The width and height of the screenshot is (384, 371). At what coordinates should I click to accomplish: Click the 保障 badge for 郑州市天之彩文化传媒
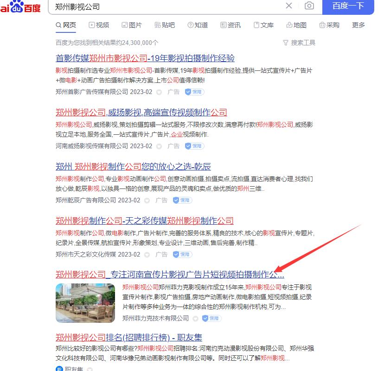pos(183,254)
